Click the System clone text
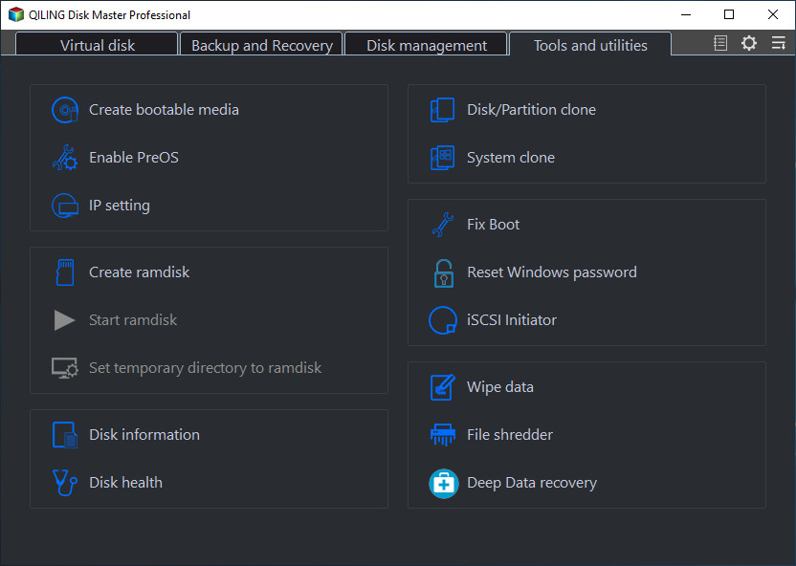 [511, 158]
